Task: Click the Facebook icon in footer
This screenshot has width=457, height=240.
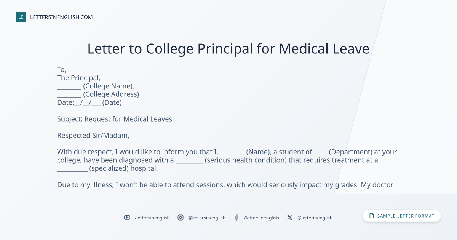Action: (x=236, y=218)
